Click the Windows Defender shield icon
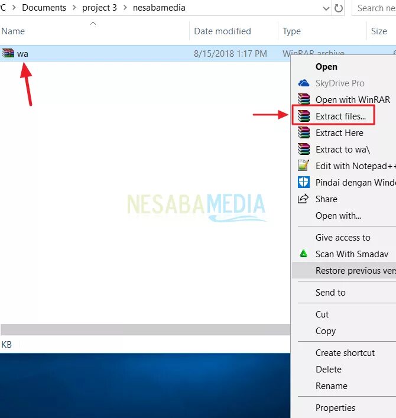The width and height of the screenshot is (396, 418). click(304, 182)
